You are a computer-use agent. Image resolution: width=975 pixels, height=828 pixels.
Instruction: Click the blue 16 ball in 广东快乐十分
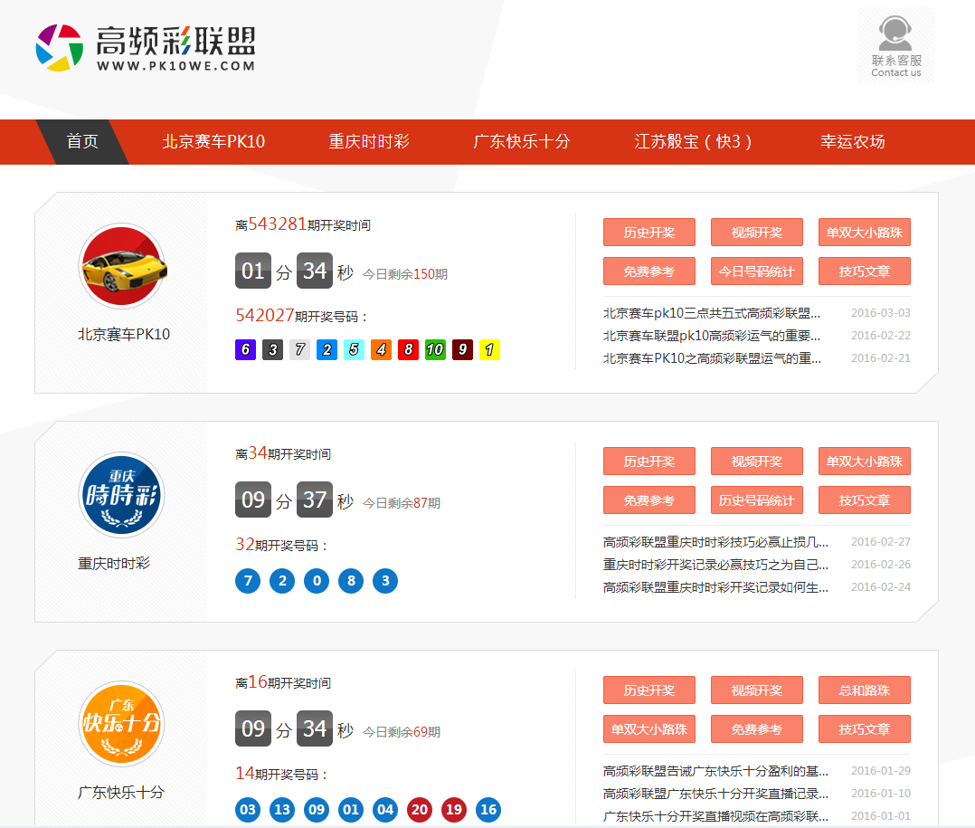488,810
